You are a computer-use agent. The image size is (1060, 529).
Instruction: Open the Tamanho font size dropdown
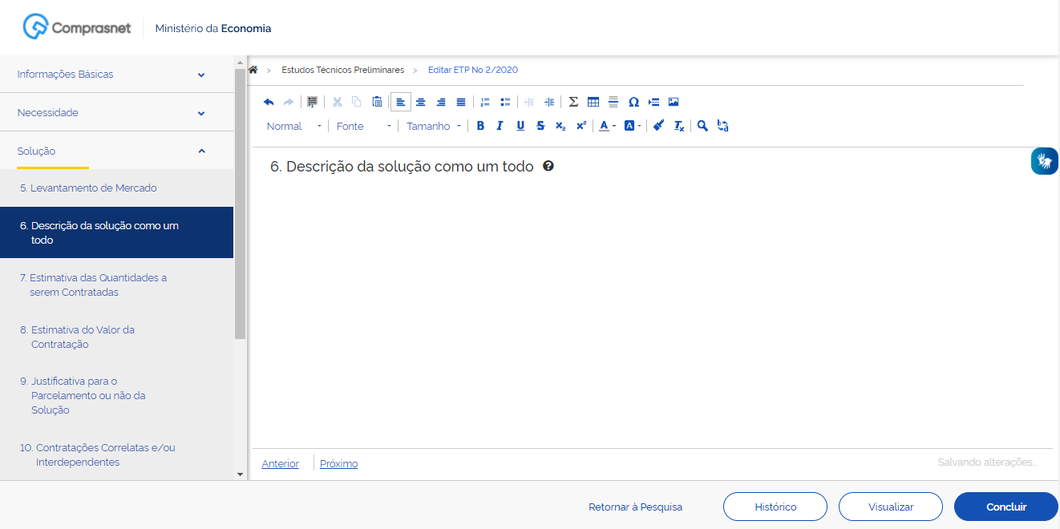434,126
